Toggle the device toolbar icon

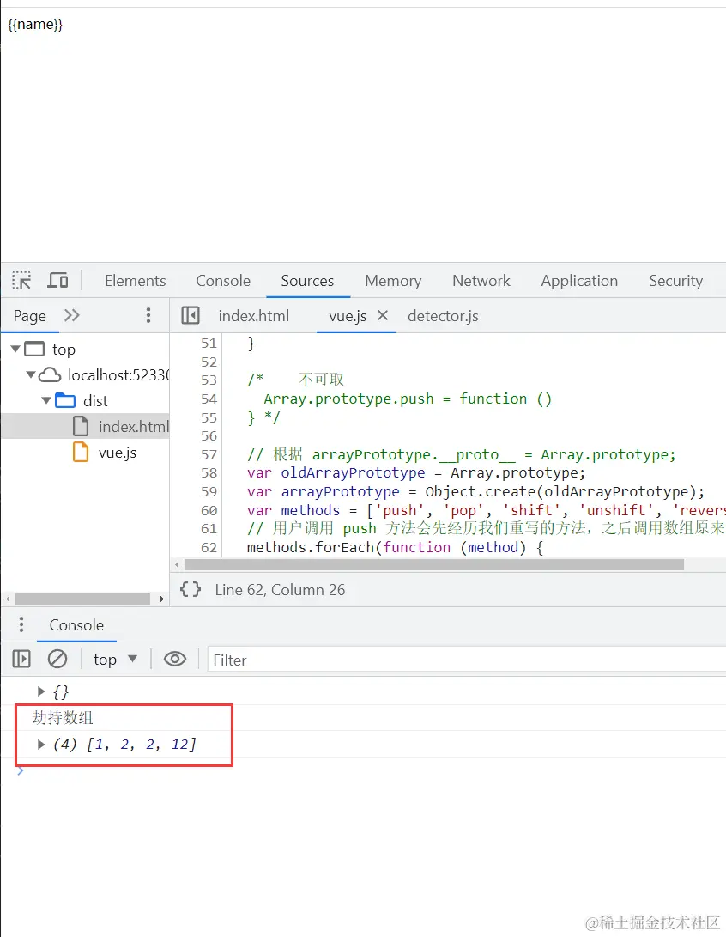coord(57,280)
